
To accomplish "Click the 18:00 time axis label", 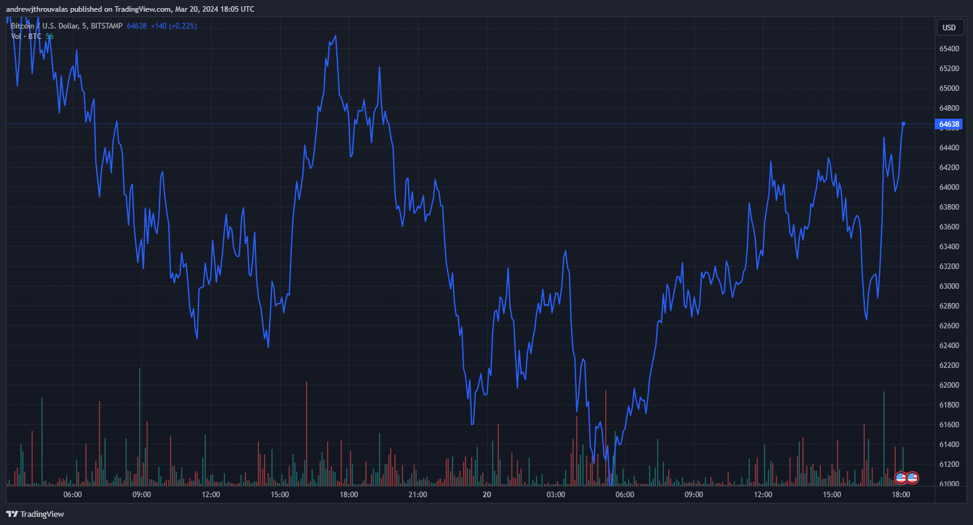I will pyautogui.click(x=901, y=495).
